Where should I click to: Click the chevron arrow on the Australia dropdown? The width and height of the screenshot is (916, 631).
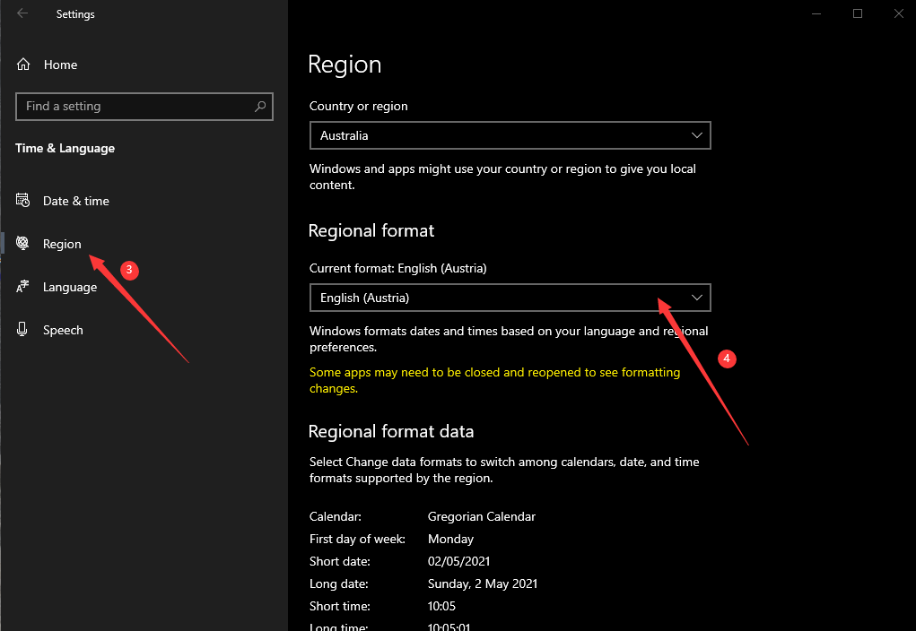coord(697,135)
